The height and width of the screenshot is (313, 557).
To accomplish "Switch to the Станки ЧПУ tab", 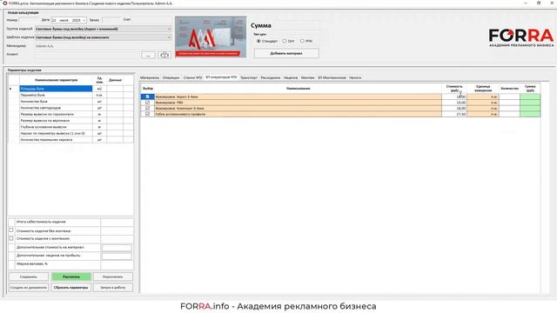I will point(192,77).
